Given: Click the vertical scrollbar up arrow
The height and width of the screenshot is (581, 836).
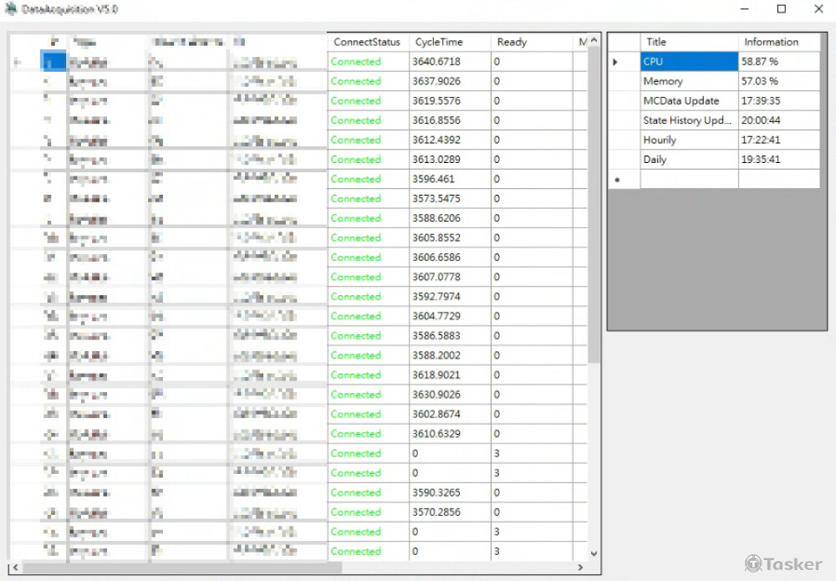Looking at the screenshot, I should coord(594,41).
